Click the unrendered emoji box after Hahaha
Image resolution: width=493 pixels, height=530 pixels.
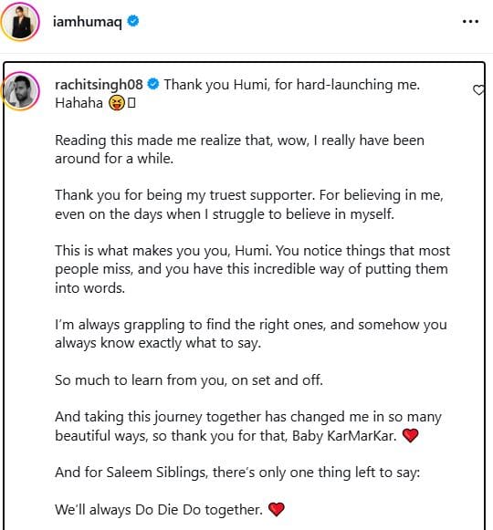click(131, 103)
